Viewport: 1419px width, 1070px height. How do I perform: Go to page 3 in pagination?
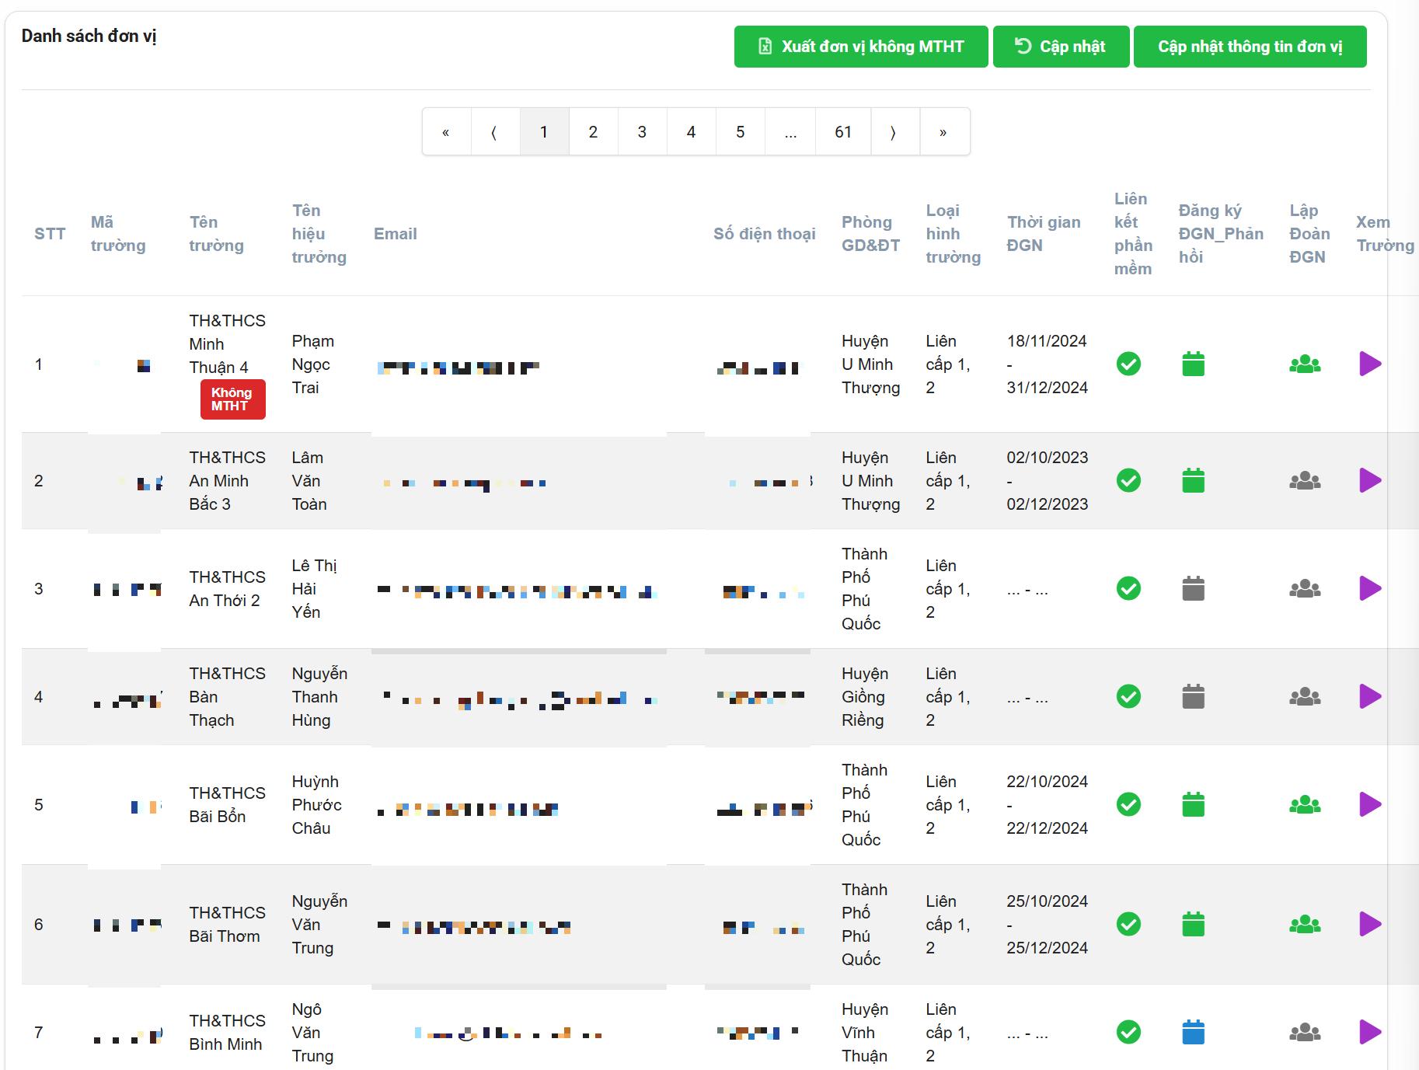(642, 132)
